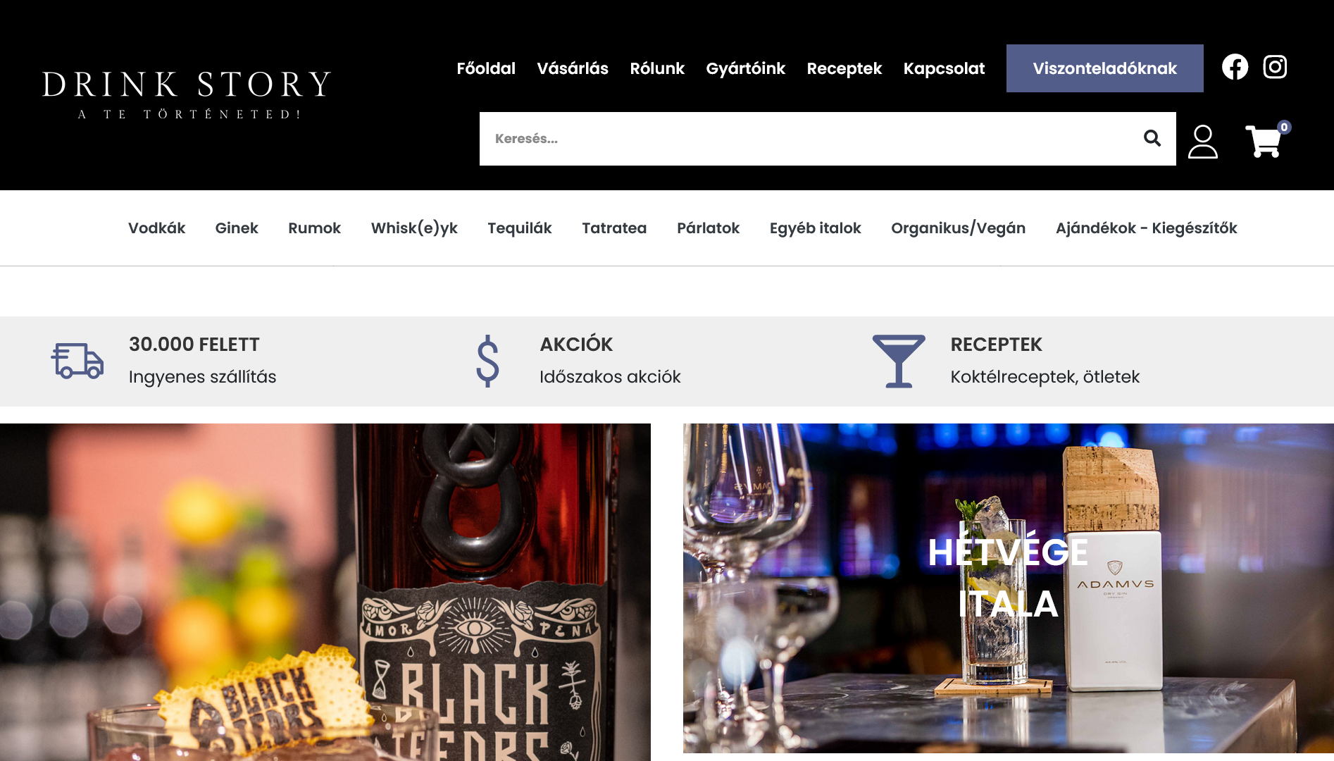Open the Facebook page icon

1235,67
